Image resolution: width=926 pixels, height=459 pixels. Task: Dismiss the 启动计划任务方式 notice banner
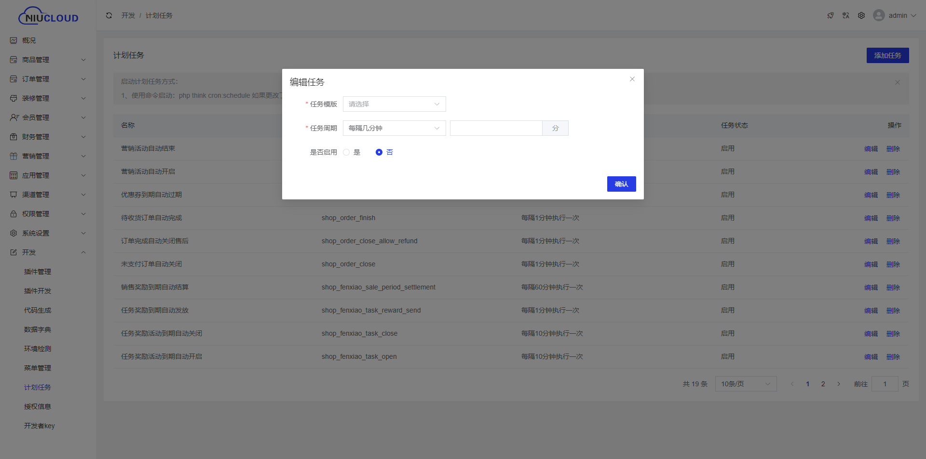[897, 82]
